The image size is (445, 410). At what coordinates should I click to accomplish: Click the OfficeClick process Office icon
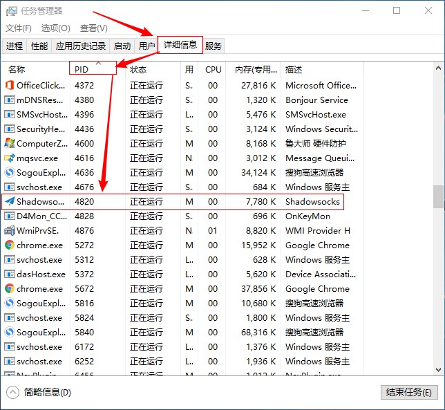tap(10, 85)
